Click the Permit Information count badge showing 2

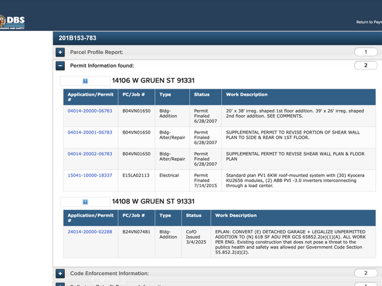tap(366, 65)
